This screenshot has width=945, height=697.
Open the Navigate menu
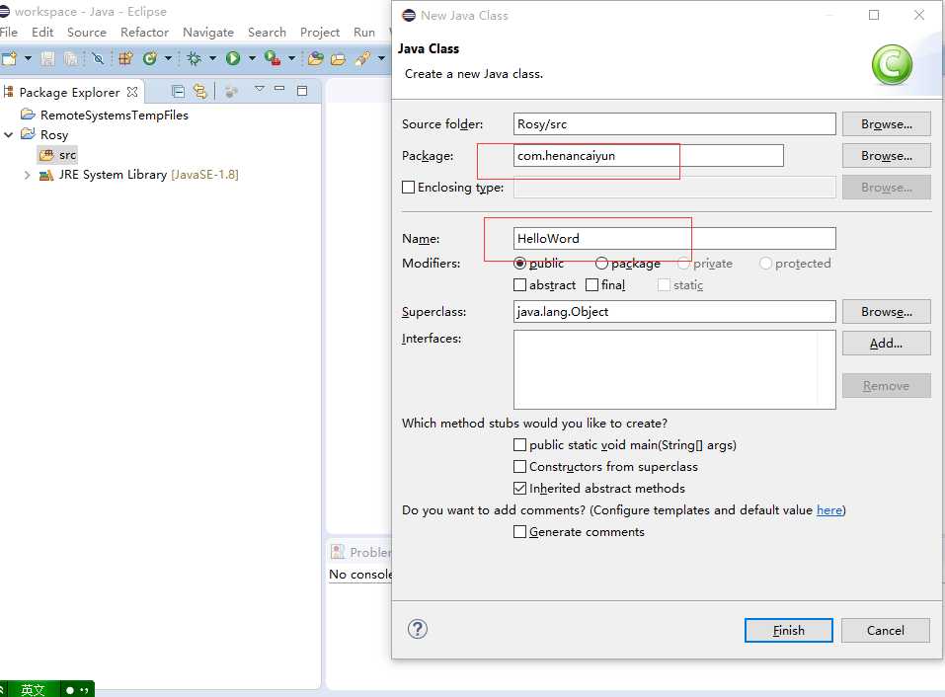pyautogui.click(x=208, y=32)
